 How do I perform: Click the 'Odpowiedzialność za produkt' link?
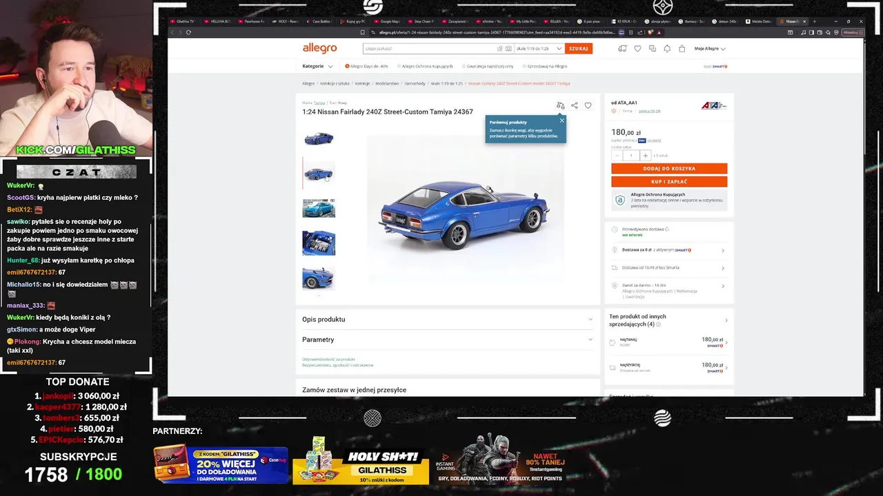pos(328,360)
